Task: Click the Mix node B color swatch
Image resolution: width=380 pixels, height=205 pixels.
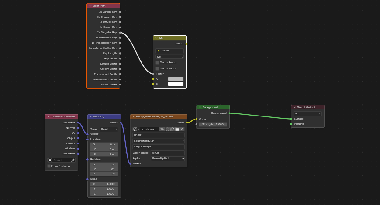Action: (x=176, y=84)
